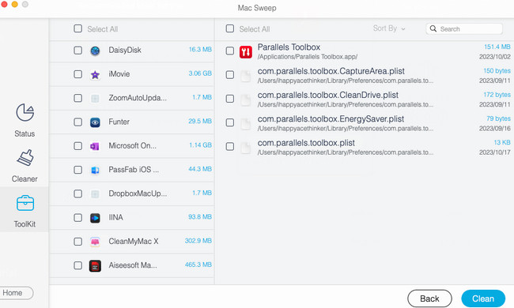Select the Parallels Toolbox title text

[289, 47]
